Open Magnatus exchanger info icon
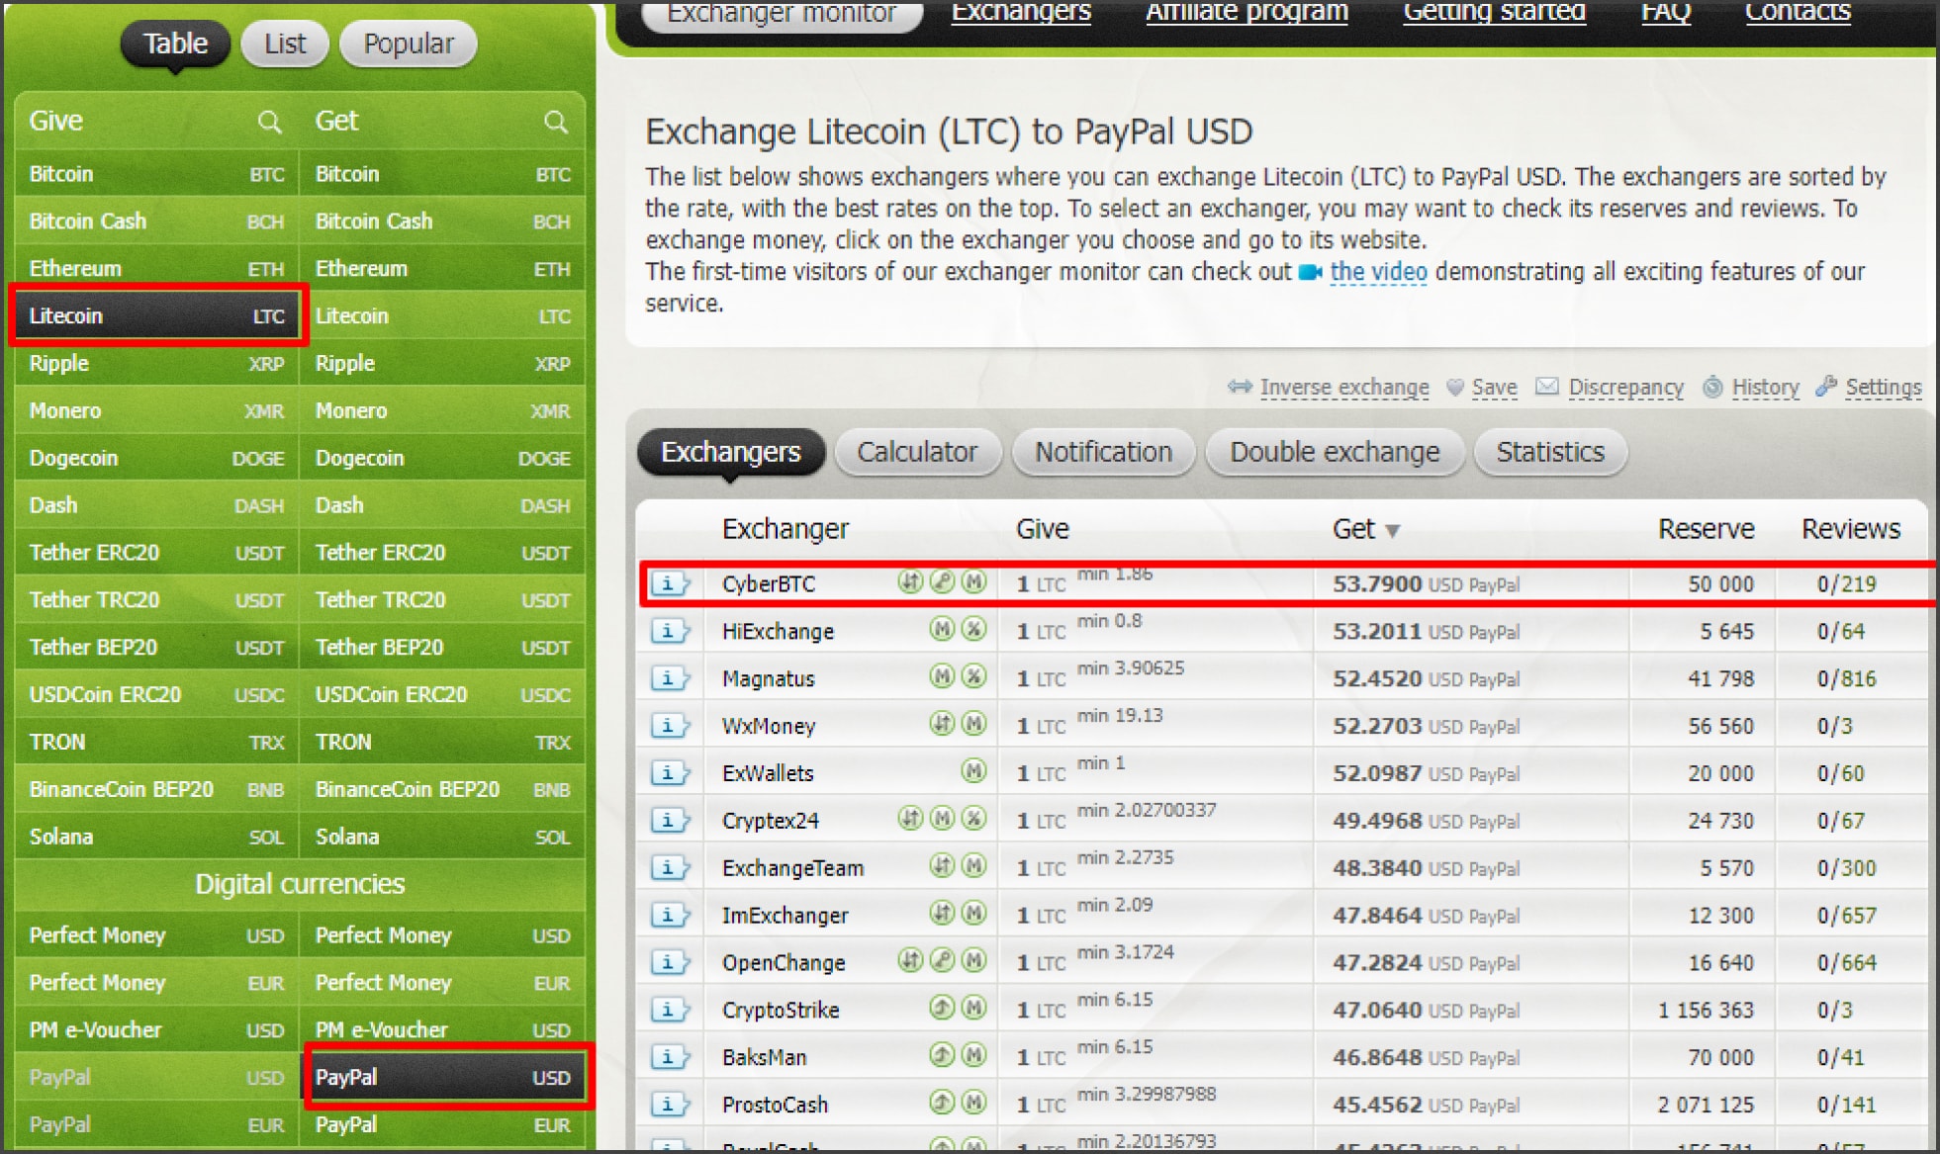The height and width of the screenshot is (1154, 1940). 670,678
